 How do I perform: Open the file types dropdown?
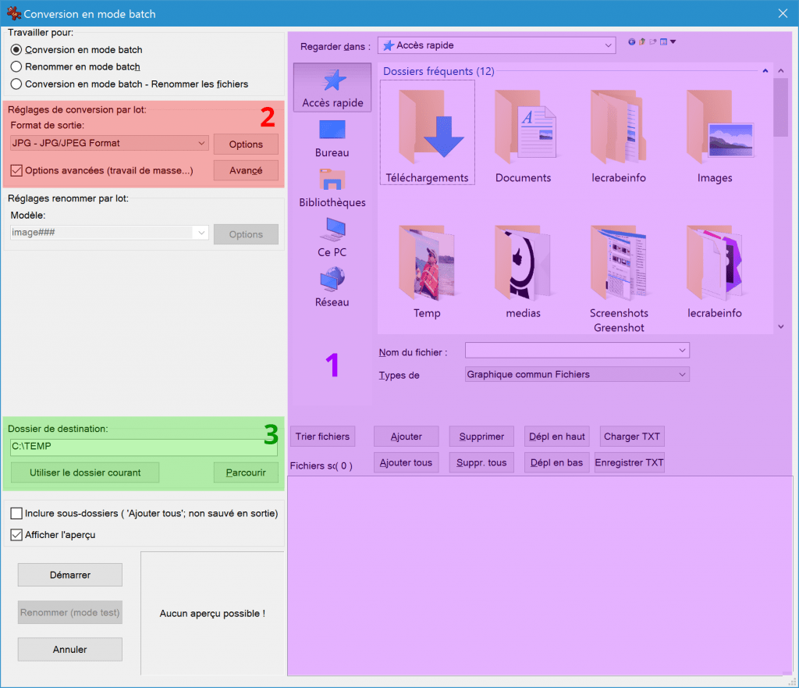pyautogui.click(x=683, y=374)
